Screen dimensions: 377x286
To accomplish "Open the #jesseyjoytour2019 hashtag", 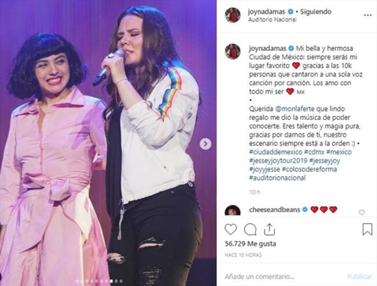I will tap(278, 160).
